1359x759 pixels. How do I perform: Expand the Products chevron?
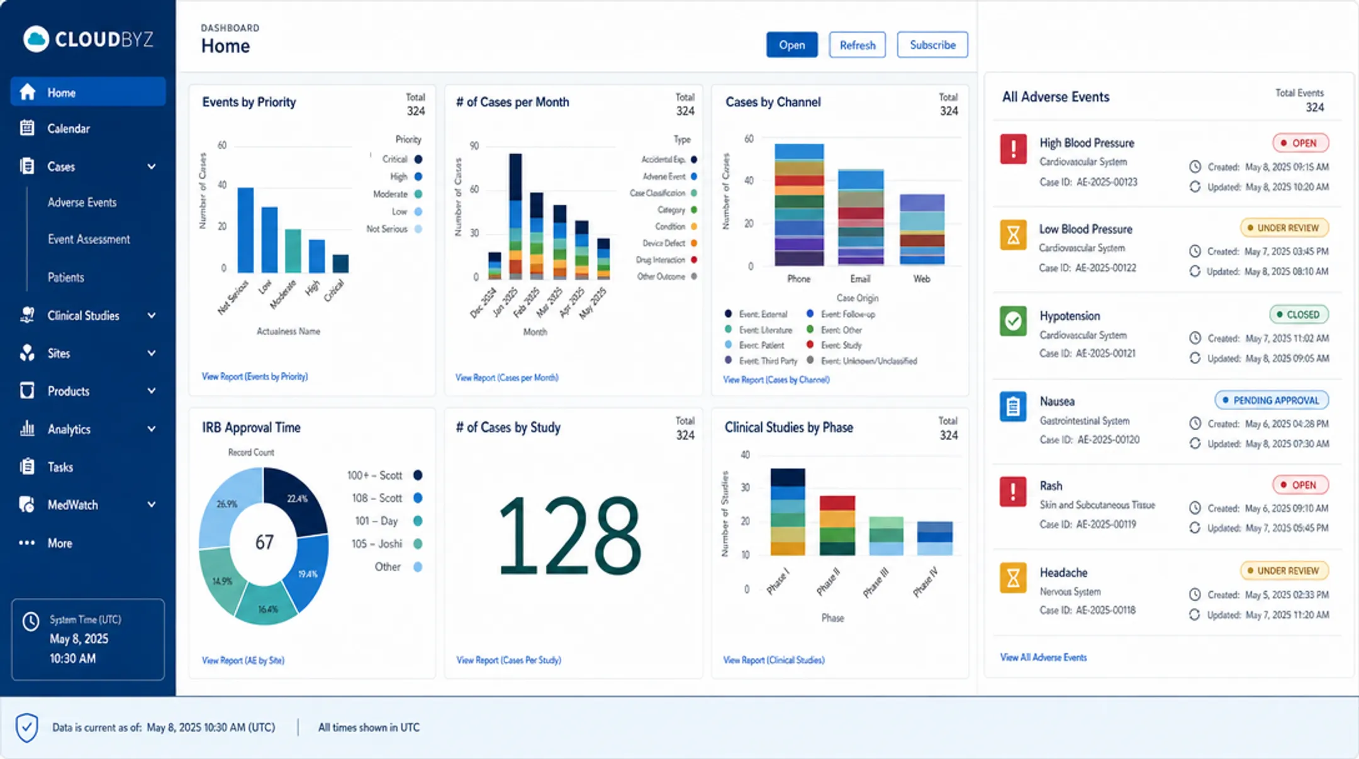coord(152,391)
